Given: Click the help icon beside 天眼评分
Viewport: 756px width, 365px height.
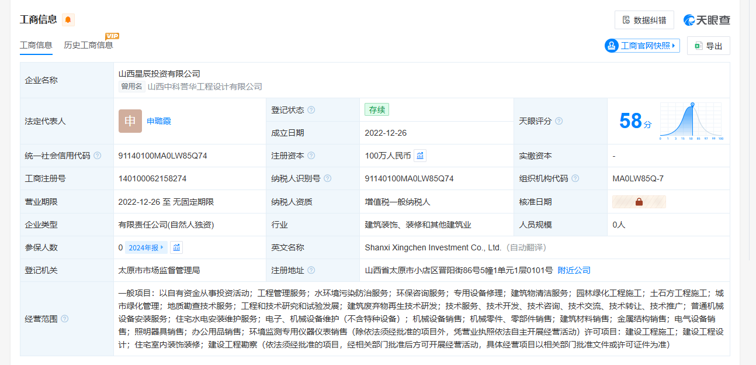Looking at the screenshot, I should 559,121.
